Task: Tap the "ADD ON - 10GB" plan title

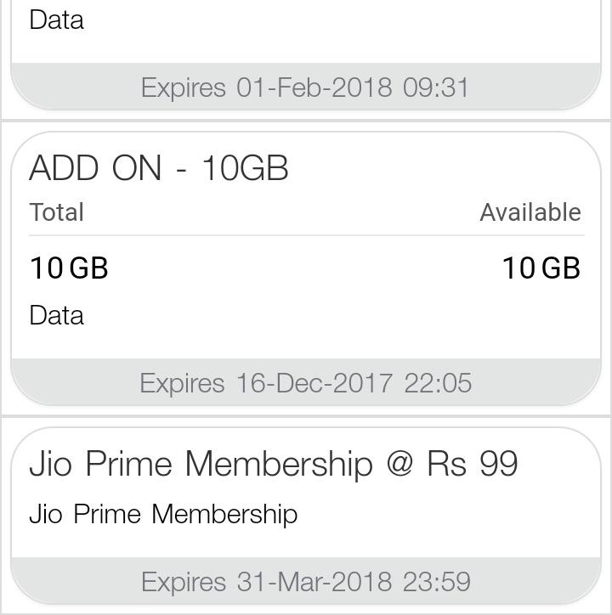Action: [159, 168]
